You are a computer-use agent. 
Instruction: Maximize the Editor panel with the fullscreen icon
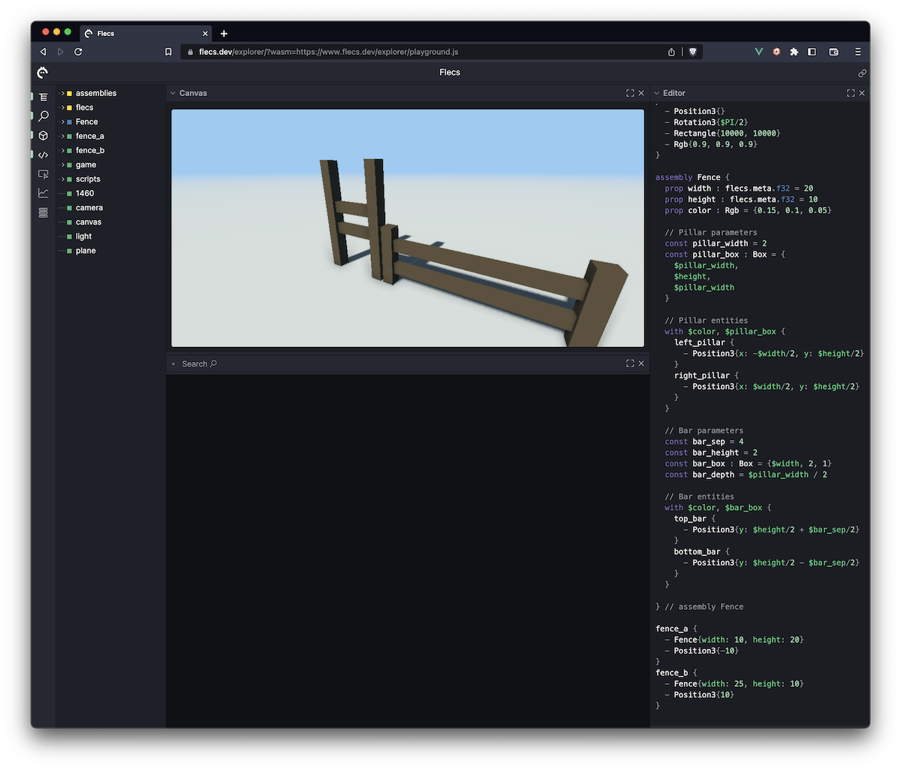pos(850,92)
